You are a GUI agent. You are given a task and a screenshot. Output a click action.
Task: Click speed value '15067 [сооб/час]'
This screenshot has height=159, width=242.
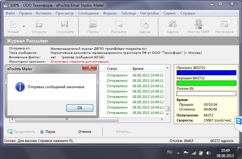[x=217, y=120]
